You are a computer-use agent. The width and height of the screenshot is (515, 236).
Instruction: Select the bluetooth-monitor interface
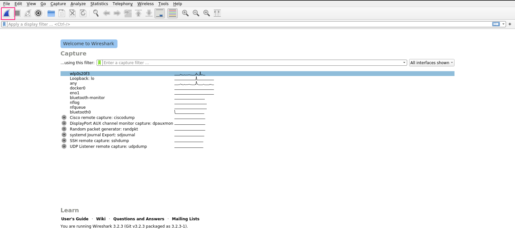coord(257,97)
